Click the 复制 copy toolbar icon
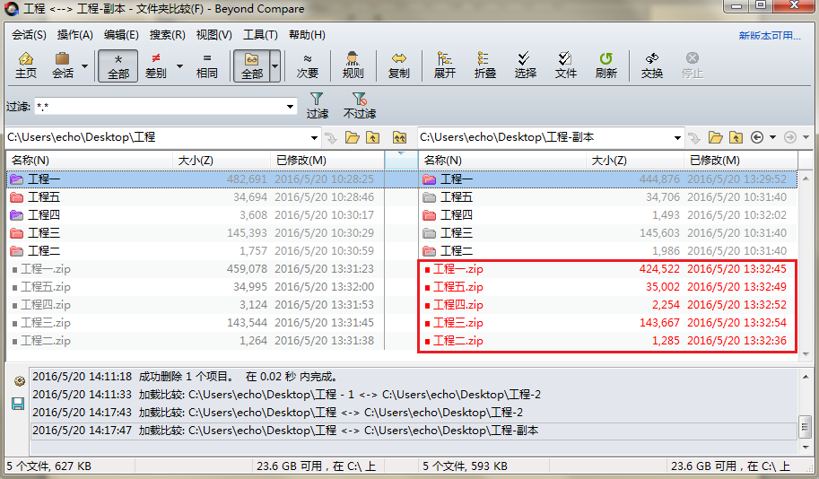Viewport: 819px width, 479px height. pyautogui.click(x=399, y=65)
